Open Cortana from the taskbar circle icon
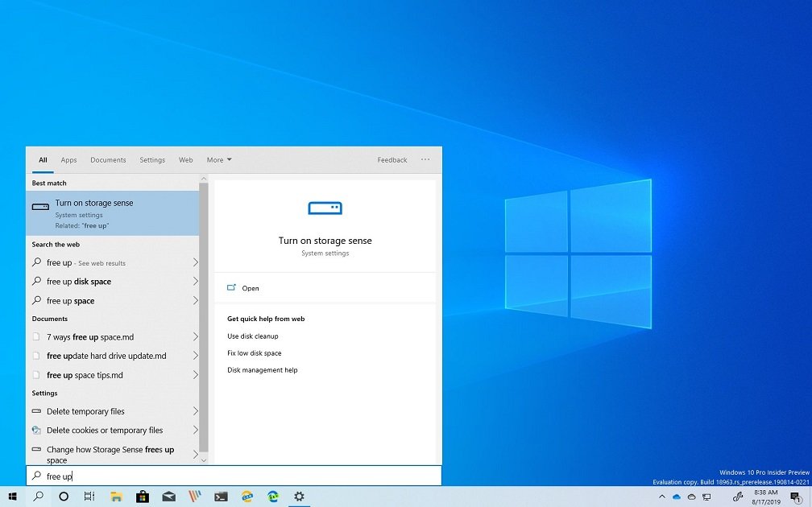Viewport: 812px width, 507px height. tap(64, 497)
